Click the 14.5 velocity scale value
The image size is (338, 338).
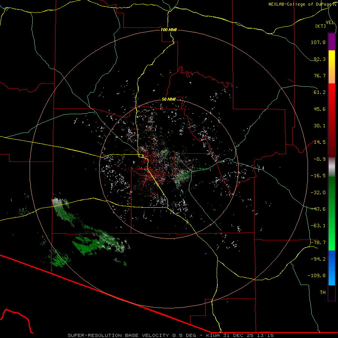pyautogui.click(x=320, y=142)
